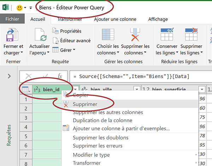
Task: Choose Supprimer in the context menu
Action: click(x=130, y=104)
